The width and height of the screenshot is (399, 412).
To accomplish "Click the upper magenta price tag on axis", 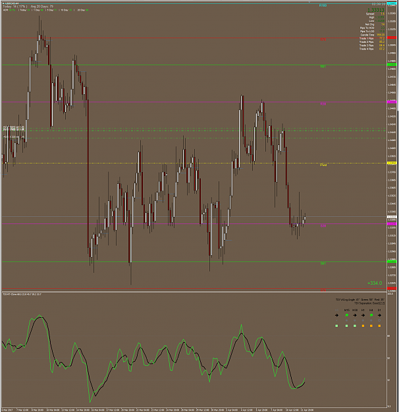I will click(392, 102).
